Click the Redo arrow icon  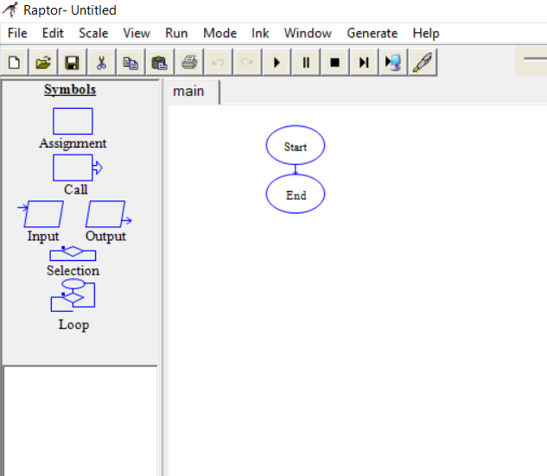click(247, 63)
